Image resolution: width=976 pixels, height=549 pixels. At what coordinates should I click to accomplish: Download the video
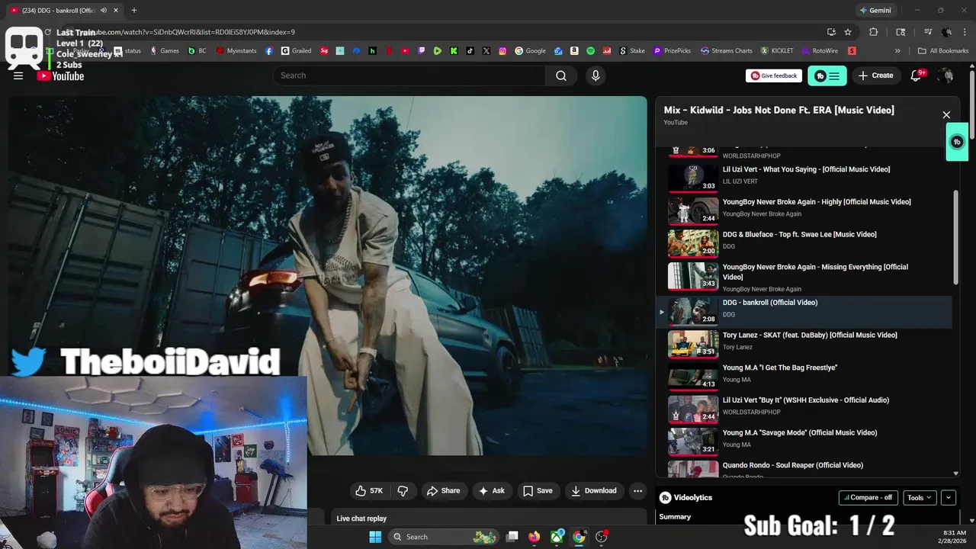pyautogui.click(x=594, y=491)
